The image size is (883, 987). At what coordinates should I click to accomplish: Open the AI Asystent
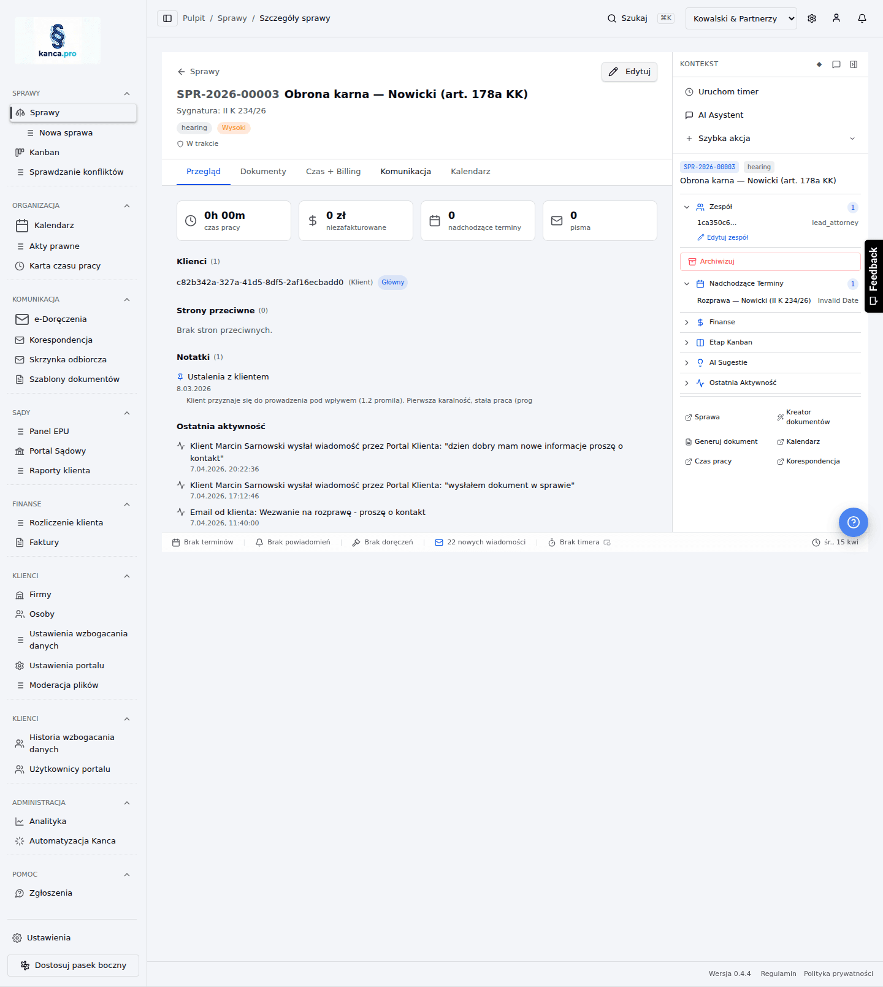tap(720, 115)
